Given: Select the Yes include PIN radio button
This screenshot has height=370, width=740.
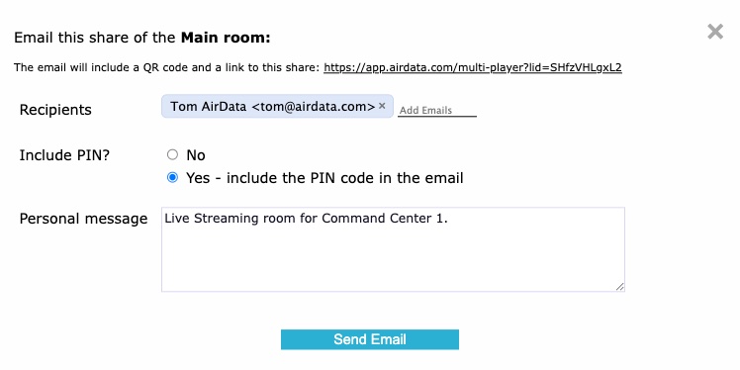Looking at the screenshot, I should (173, 177).
